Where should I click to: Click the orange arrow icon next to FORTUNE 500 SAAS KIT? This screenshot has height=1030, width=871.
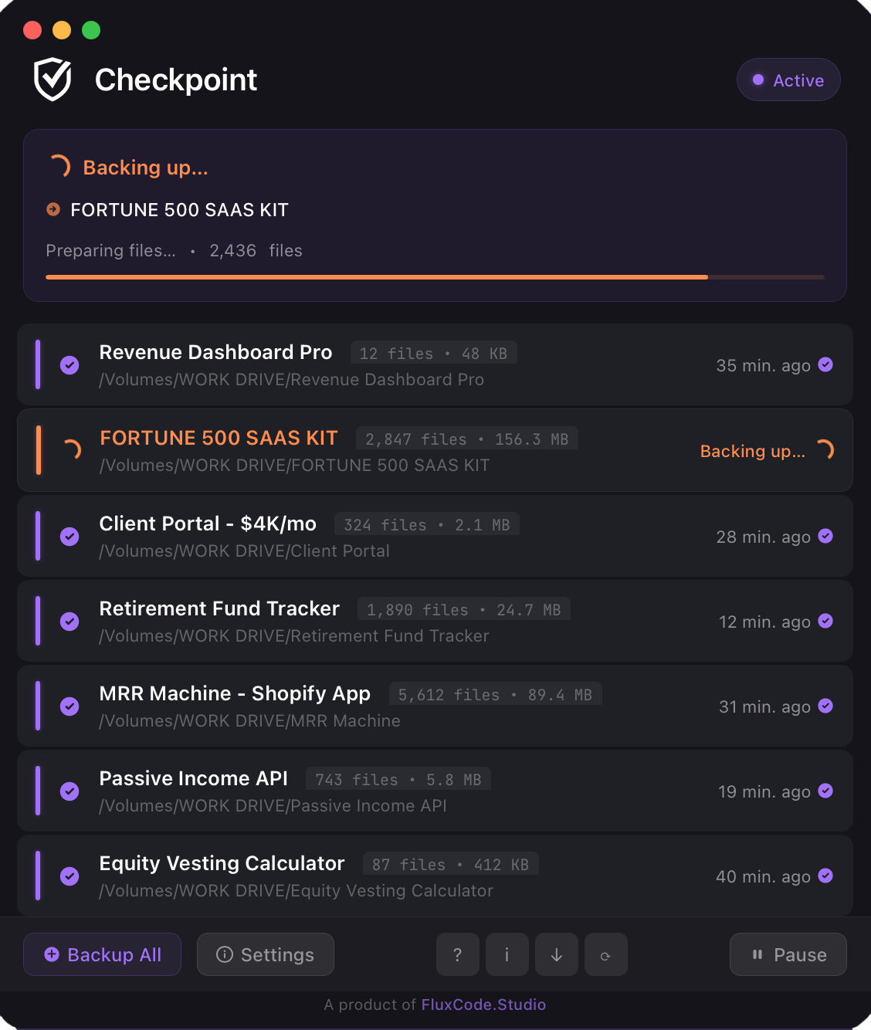click(x=53, y=209)
